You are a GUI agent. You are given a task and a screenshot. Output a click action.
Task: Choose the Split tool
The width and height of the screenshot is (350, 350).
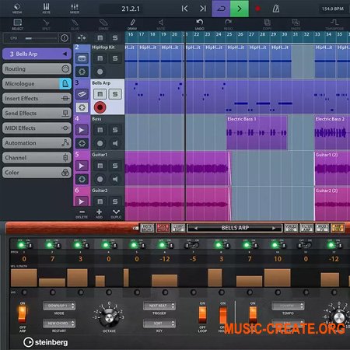coord(46,24)
